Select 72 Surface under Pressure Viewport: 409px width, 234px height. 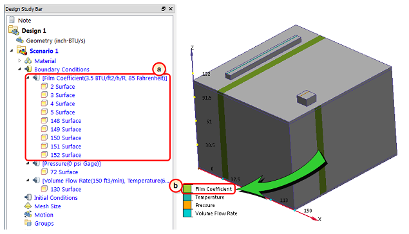[x=64, y=172]
